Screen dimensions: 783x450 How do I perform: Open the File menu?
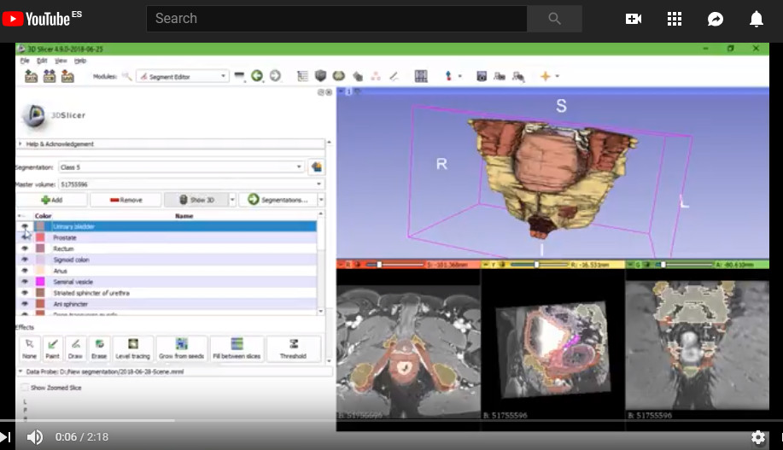tap(25, 61)
